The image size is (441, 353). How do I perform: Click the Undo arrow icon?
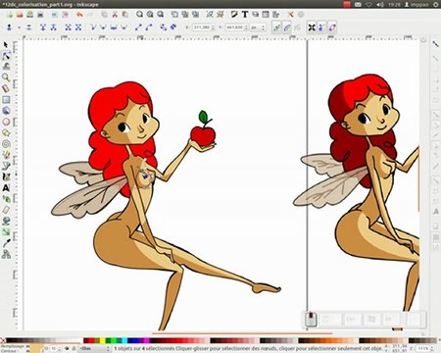(x=79, y=15)
